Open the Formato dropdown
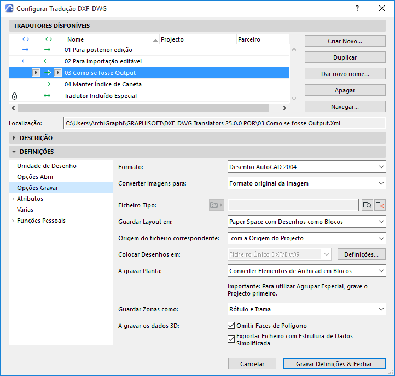 pos(306,167)
